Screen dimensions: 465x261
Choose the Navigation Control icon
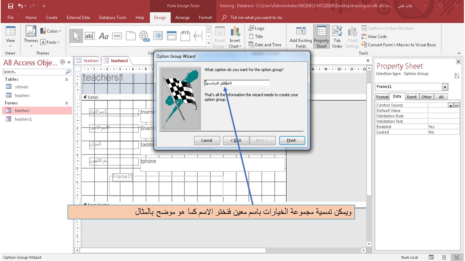click(171, 36)
